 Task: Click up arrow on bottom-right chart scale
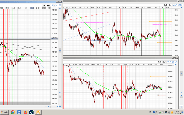point(176,65)
